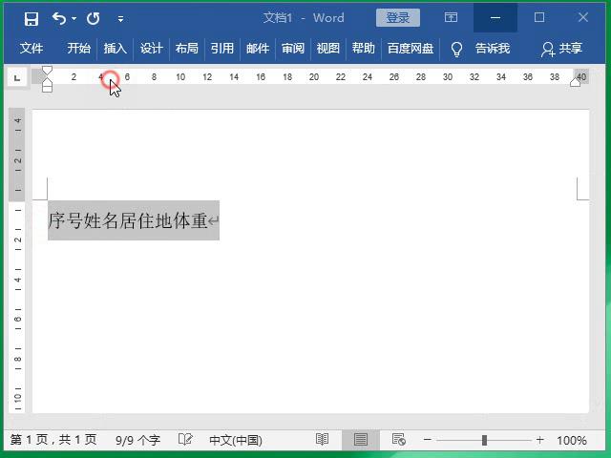
Task: Undo the last action
Action: pyautogui.click(x=59, y=18)
